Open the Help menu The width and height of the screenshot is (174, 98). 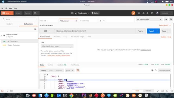coord(15,8)
